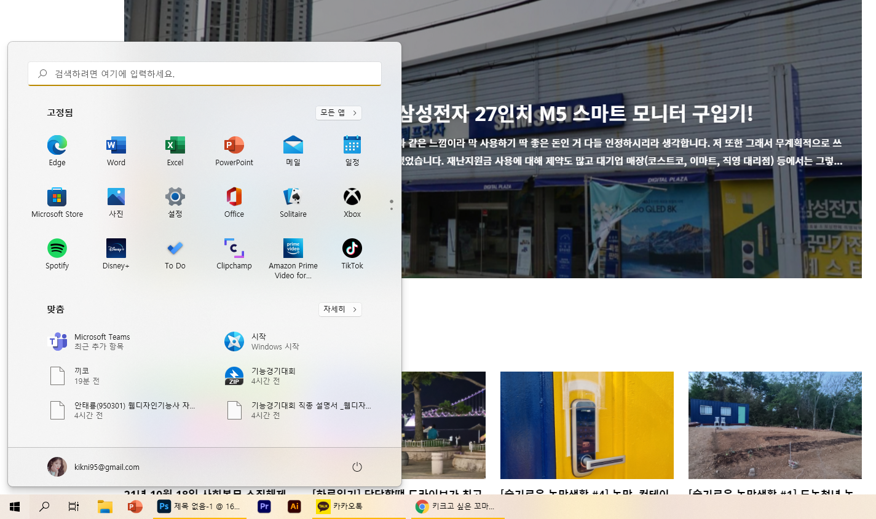The image size is (876, 519).
Task: Open Spotify from pinned apps
Action: pos(57,254)
